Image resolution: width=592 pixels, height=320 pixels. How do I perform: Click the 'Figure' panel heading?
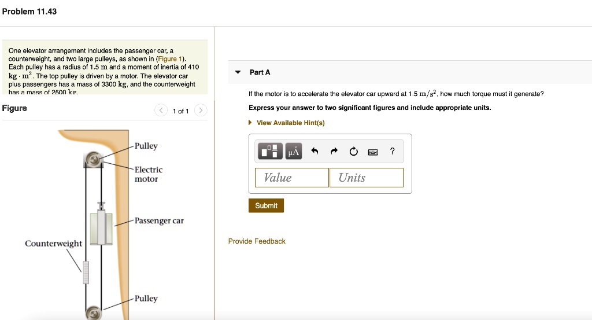point(14,108)
